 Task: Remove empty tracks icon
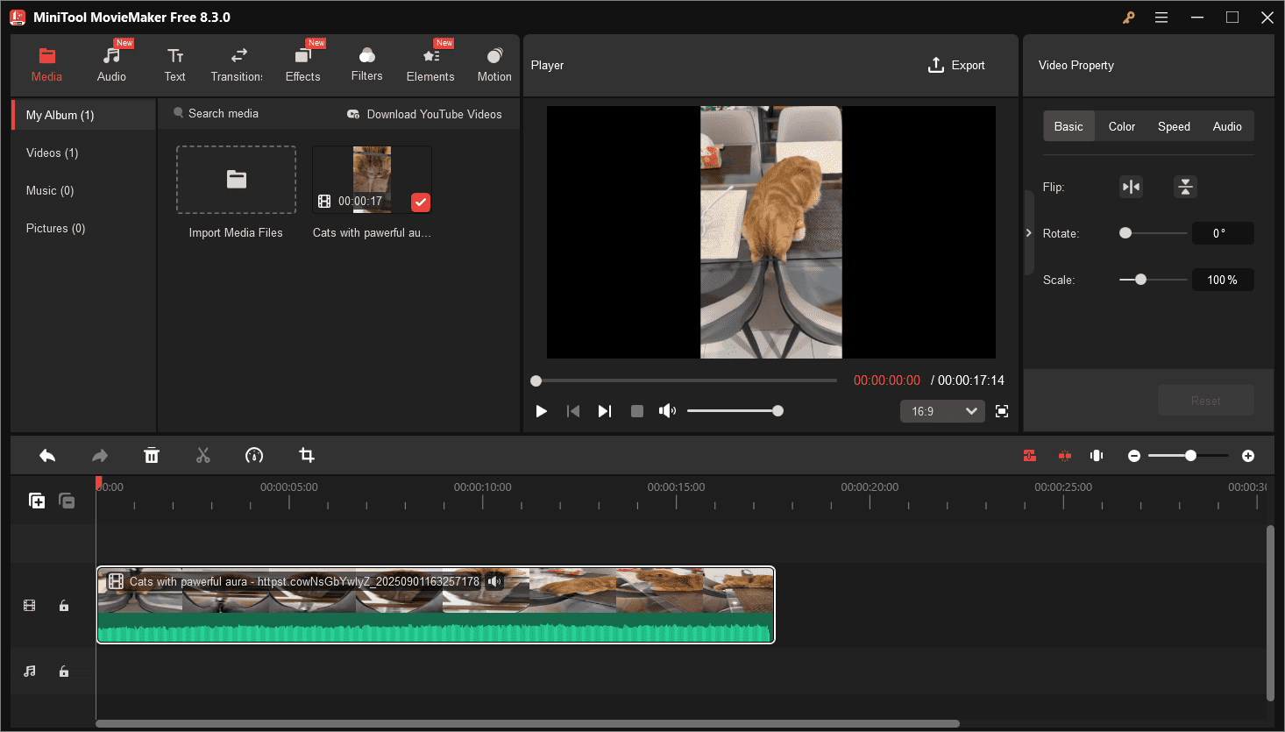tap(67, 501)
